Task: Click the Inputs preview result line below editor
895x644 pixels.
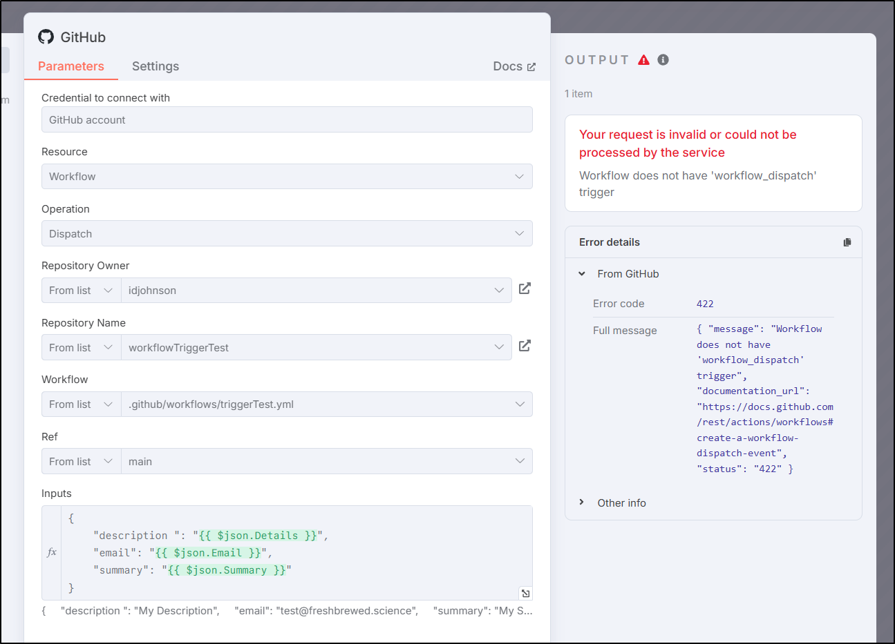Action: point(287,611)
